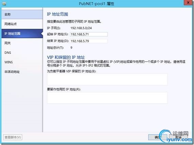Confirm with the 确定 button
Image resolution: width=194 pixels, height=145 pixels.
158,137
